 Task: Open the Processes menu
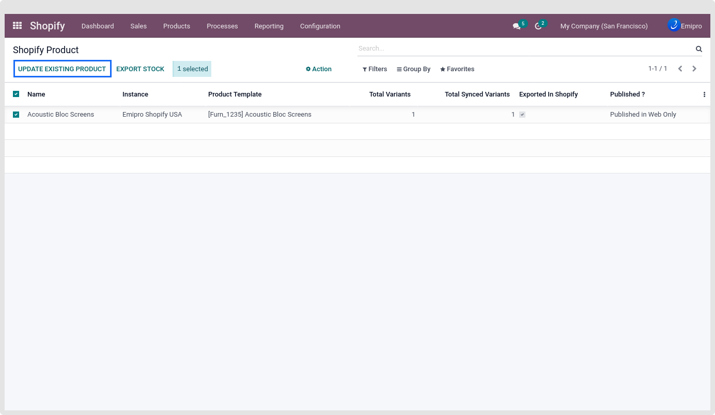click(222, 26)
